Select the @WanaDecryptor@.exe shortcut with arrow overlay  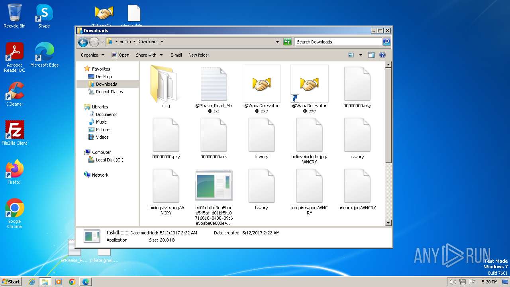(x=309, y=89)
